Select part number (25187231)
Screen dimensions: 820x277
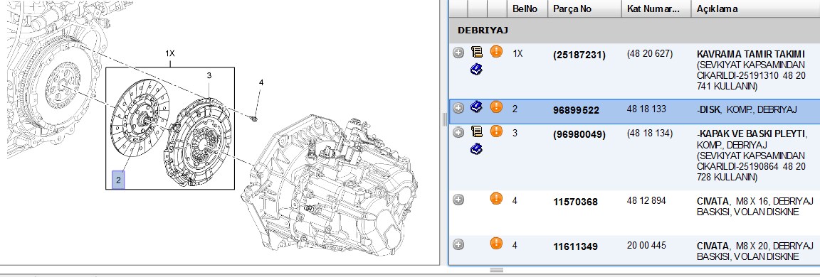point(579,55)
